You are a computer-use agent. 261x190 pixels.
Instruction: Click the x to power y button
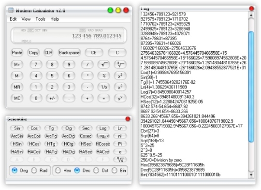[120, 98]
